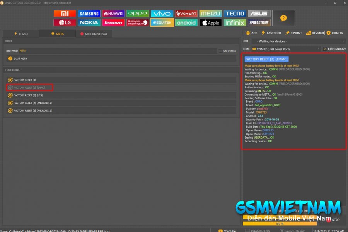The width and height of the screenshot is (348, 232).
Task: Select the MediaTek platform tile
Action: click(162, 23)
